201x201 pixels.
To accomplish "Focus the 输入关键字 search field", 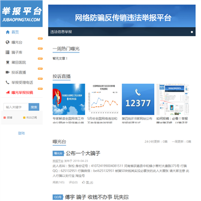I will click(x=16, y=107).
